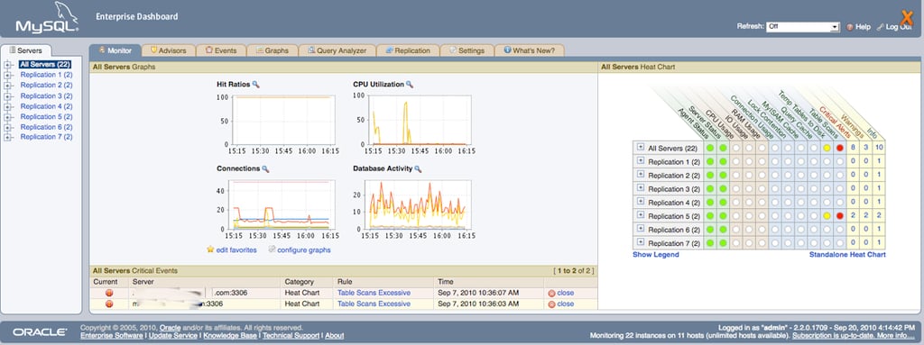Expand the Replication 5 row in the heat chart
Viewport: 924px width, 345px height.
click(640, 215)
